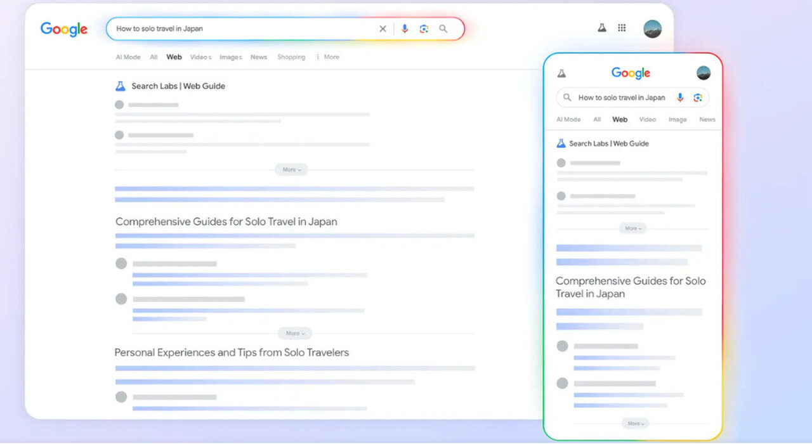Select the Web tab in desktop window
The width and height of the screenshot is (812, 444).
[174, 57]
